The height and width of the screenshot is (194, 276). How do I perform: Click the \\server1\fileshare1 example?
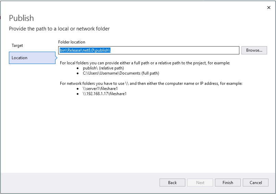coord(100,89)
